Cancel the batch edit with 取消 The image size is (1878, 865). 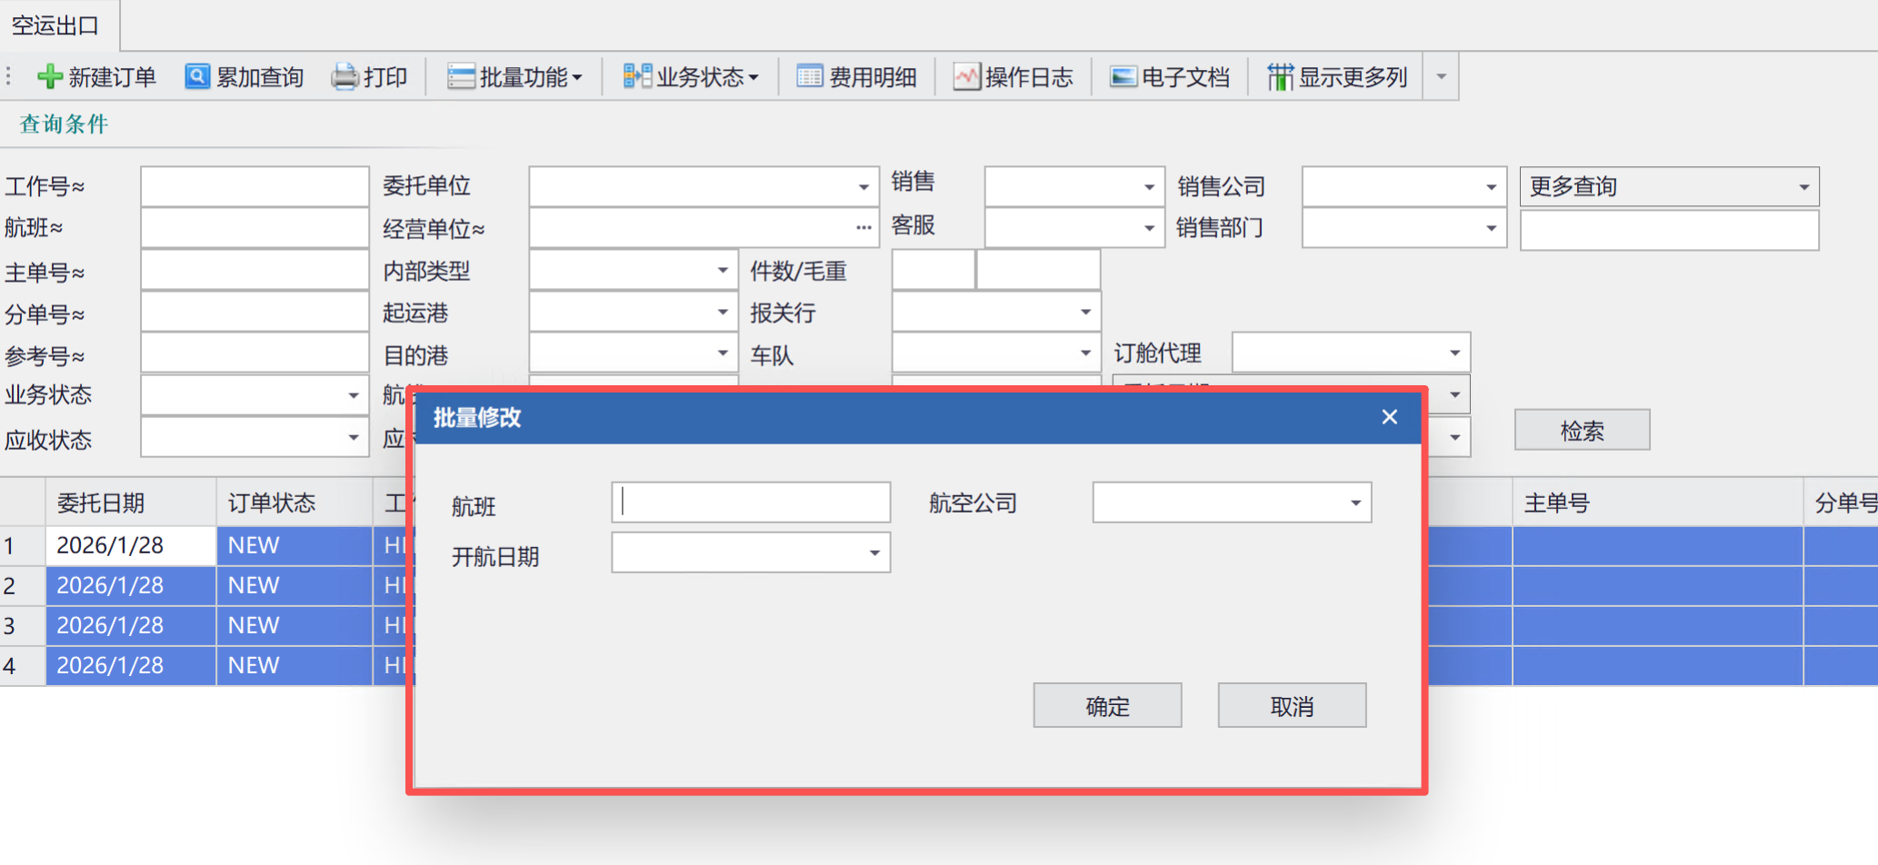click(x=1292, y=705)
